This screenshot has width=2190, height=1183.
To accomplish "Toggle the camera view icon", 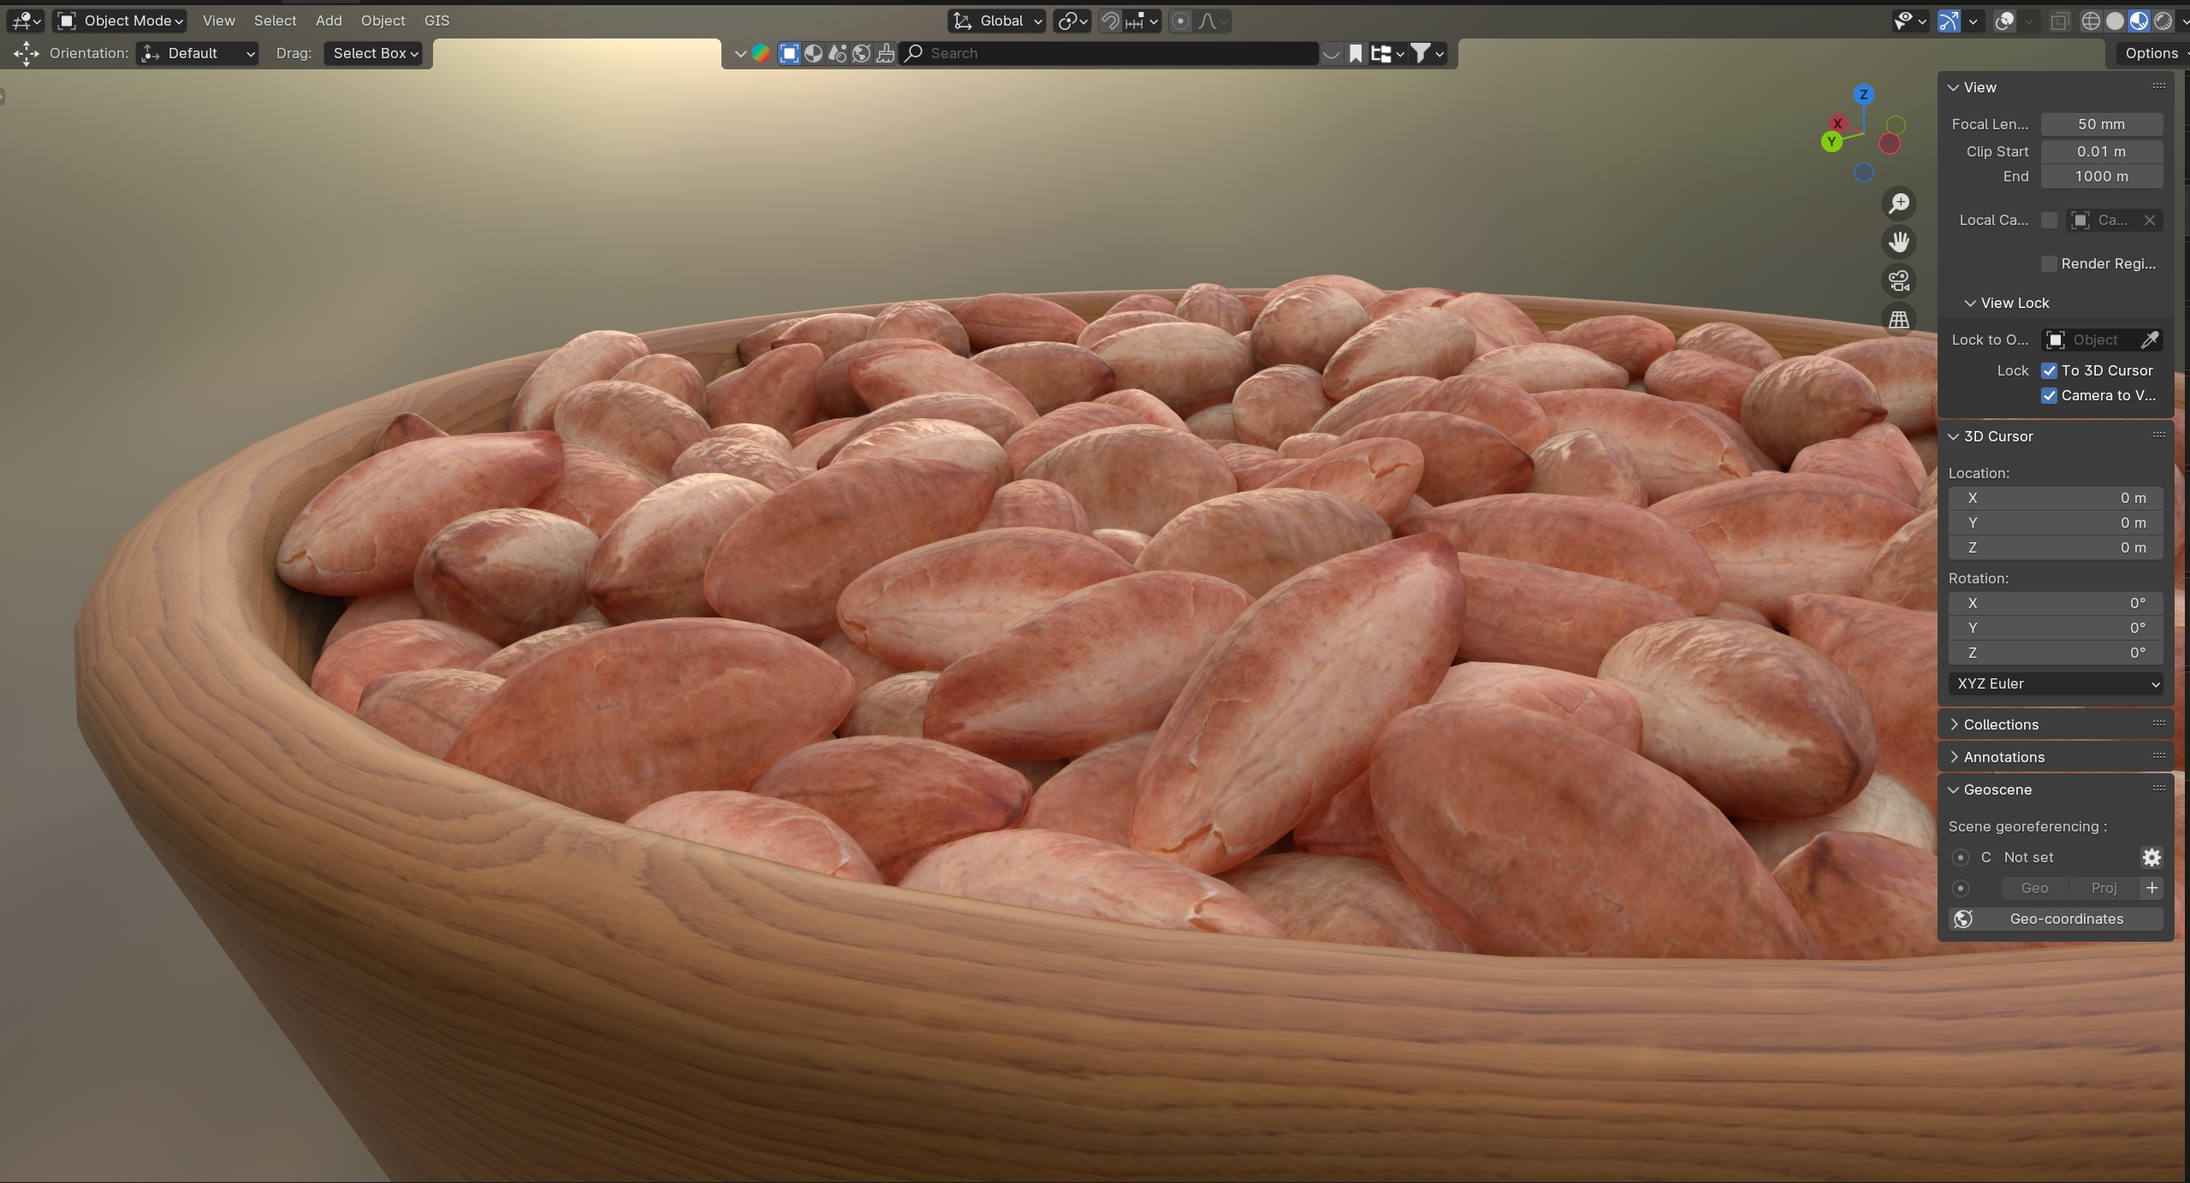I will click(1899, 281).
